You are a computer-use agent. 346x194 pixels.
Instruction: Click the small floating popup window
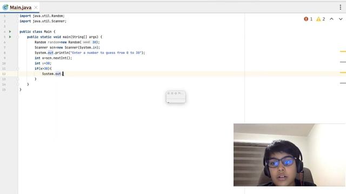[176, 97]
